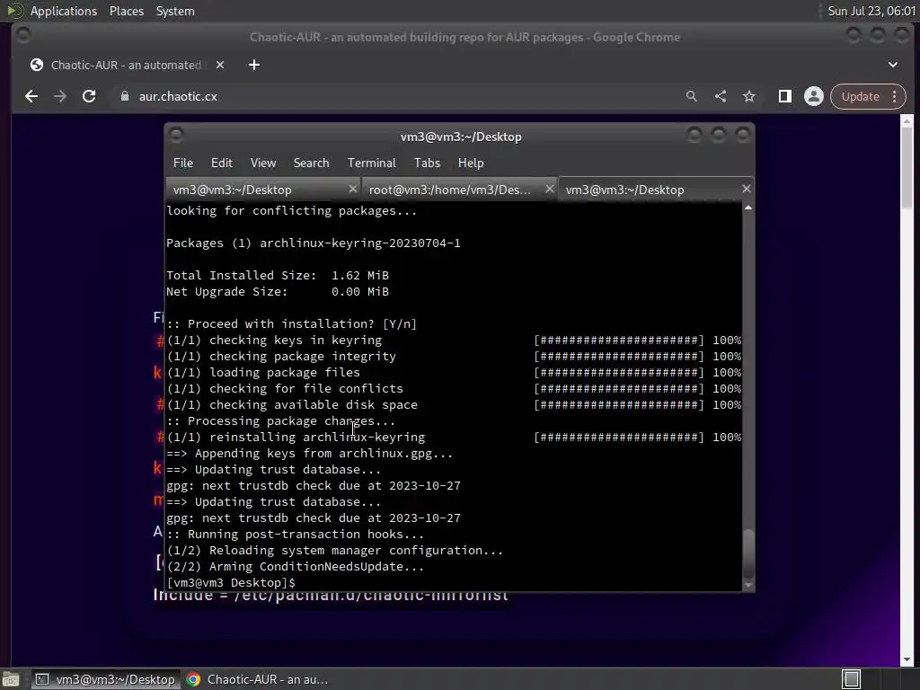Click 'looking for conflicting packages...' line
Viewport: 920px width, 690px height.
coord(292,210)
